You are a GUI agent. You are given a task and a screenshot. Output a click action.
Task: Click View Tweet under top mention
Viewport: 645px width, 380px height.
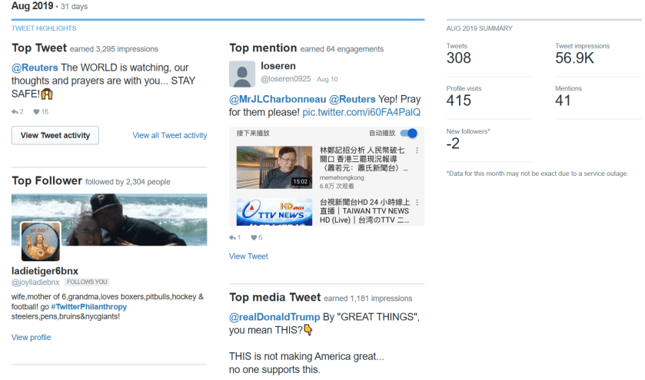tap(248, 256)
